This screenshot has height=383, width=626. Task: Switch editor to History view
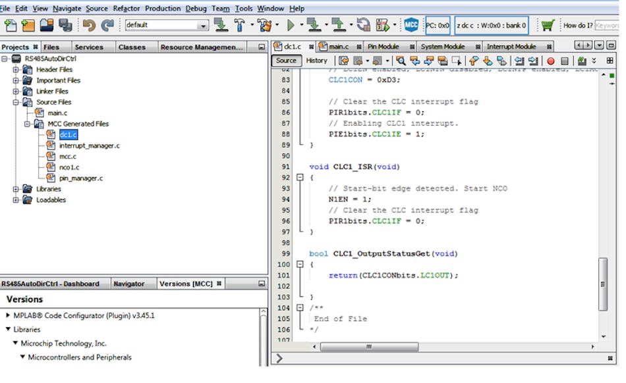coord(317,61)
